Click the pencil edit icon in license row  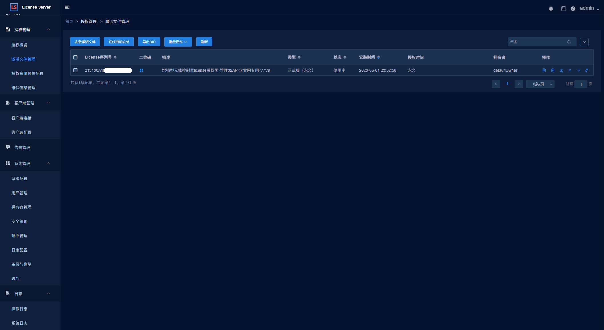(x=587, y=70)
